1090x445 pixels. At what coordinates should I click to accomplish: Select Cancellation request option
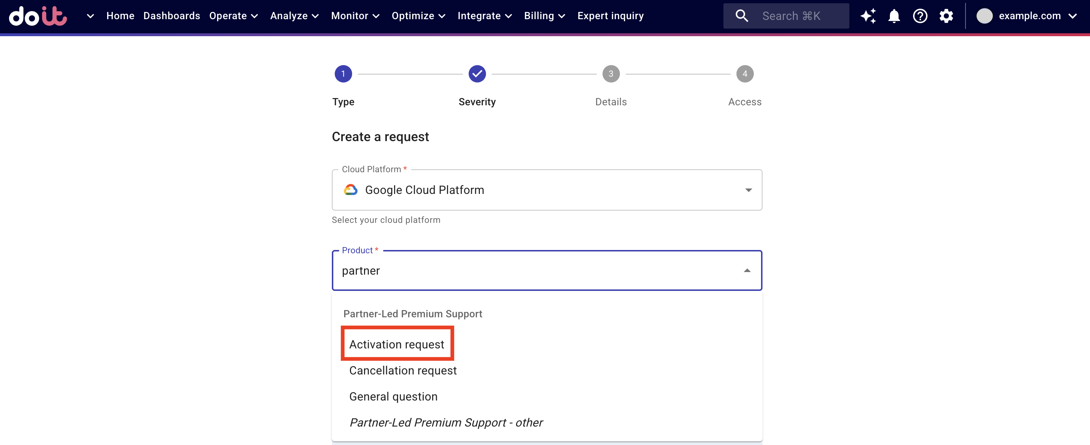[547, 370]
